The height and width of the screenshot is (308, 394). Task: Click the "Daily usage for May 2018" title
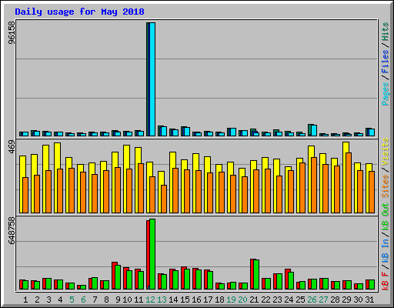point(79,12)
